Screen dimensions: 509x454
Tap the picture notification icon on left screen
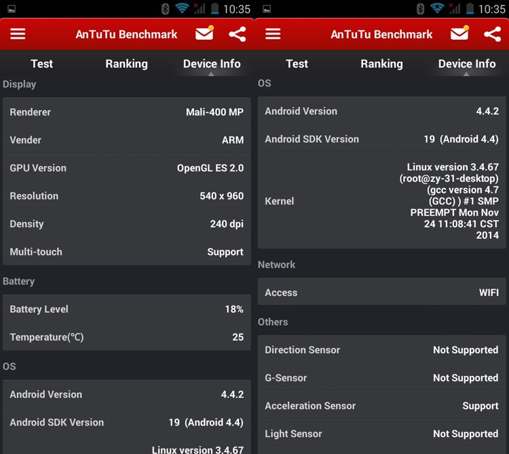click(11, 9)
